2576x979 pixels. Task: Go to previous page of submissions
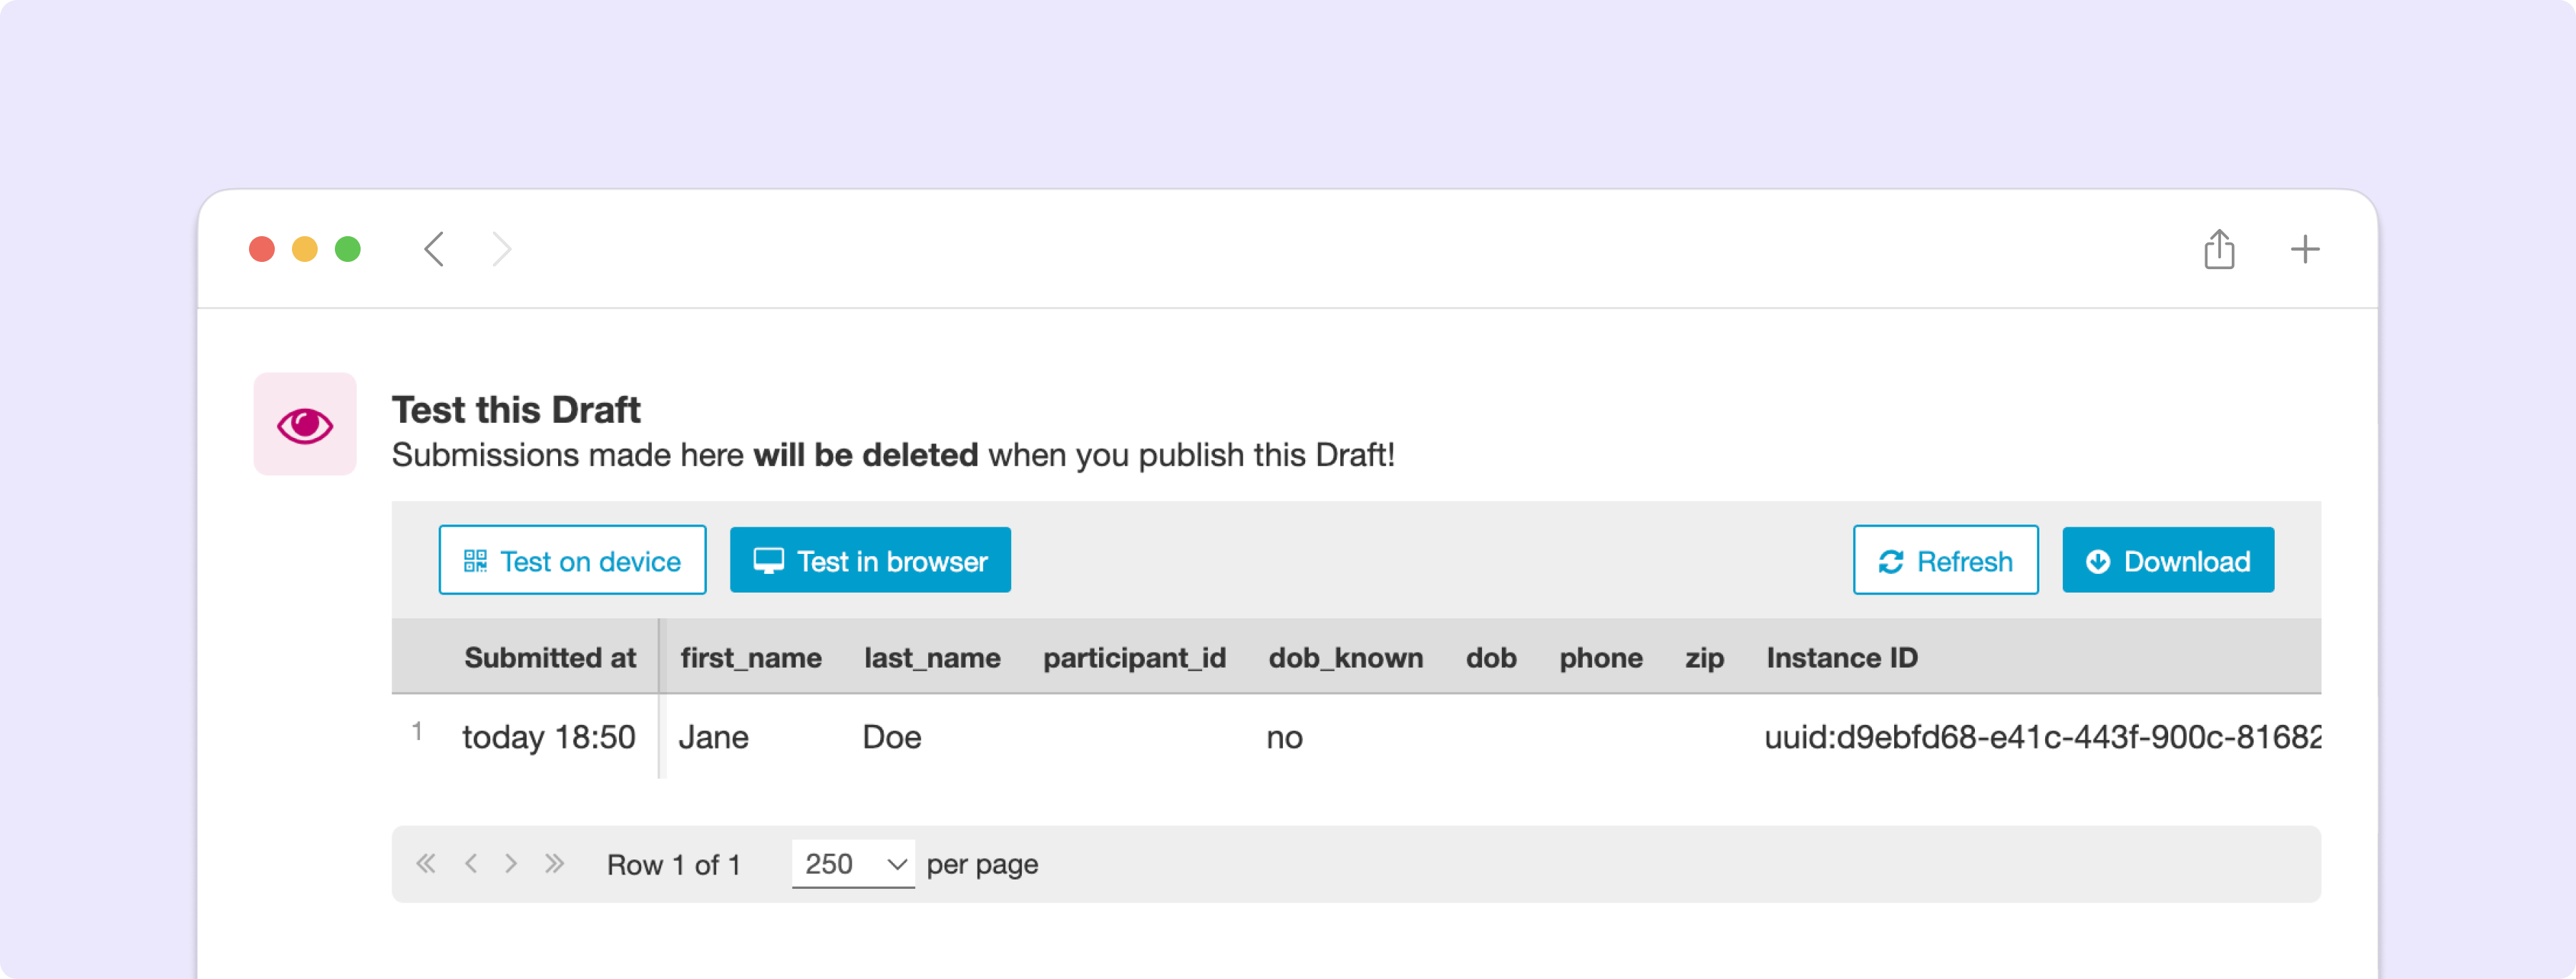point(470,863)
